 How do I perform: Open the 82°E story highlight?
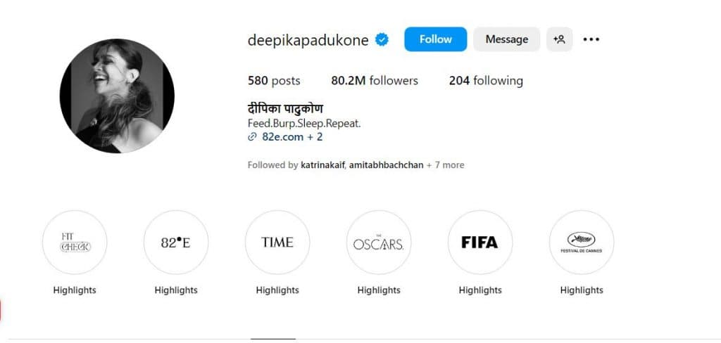[176, 242]
